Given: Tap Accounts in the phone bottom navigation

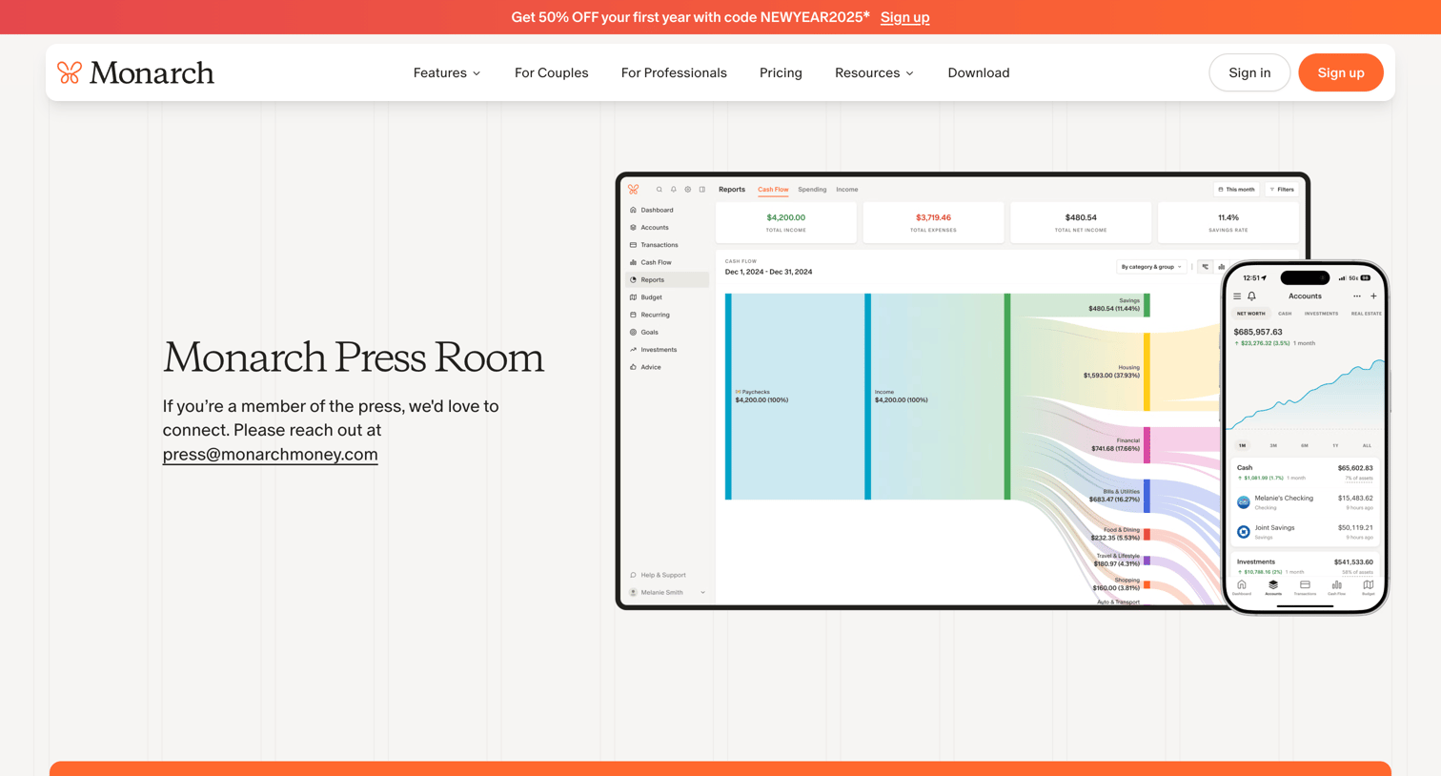Looking at the screenshot, I should point(1273,588).
